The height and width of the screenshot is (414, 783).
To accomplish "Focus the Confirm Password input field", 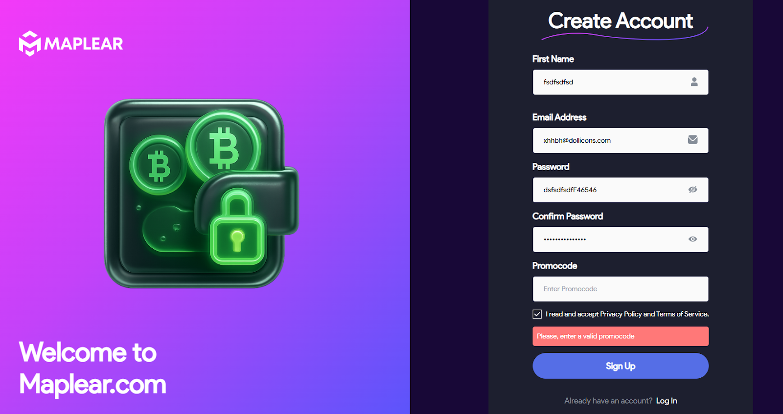I will pos(621,240).
